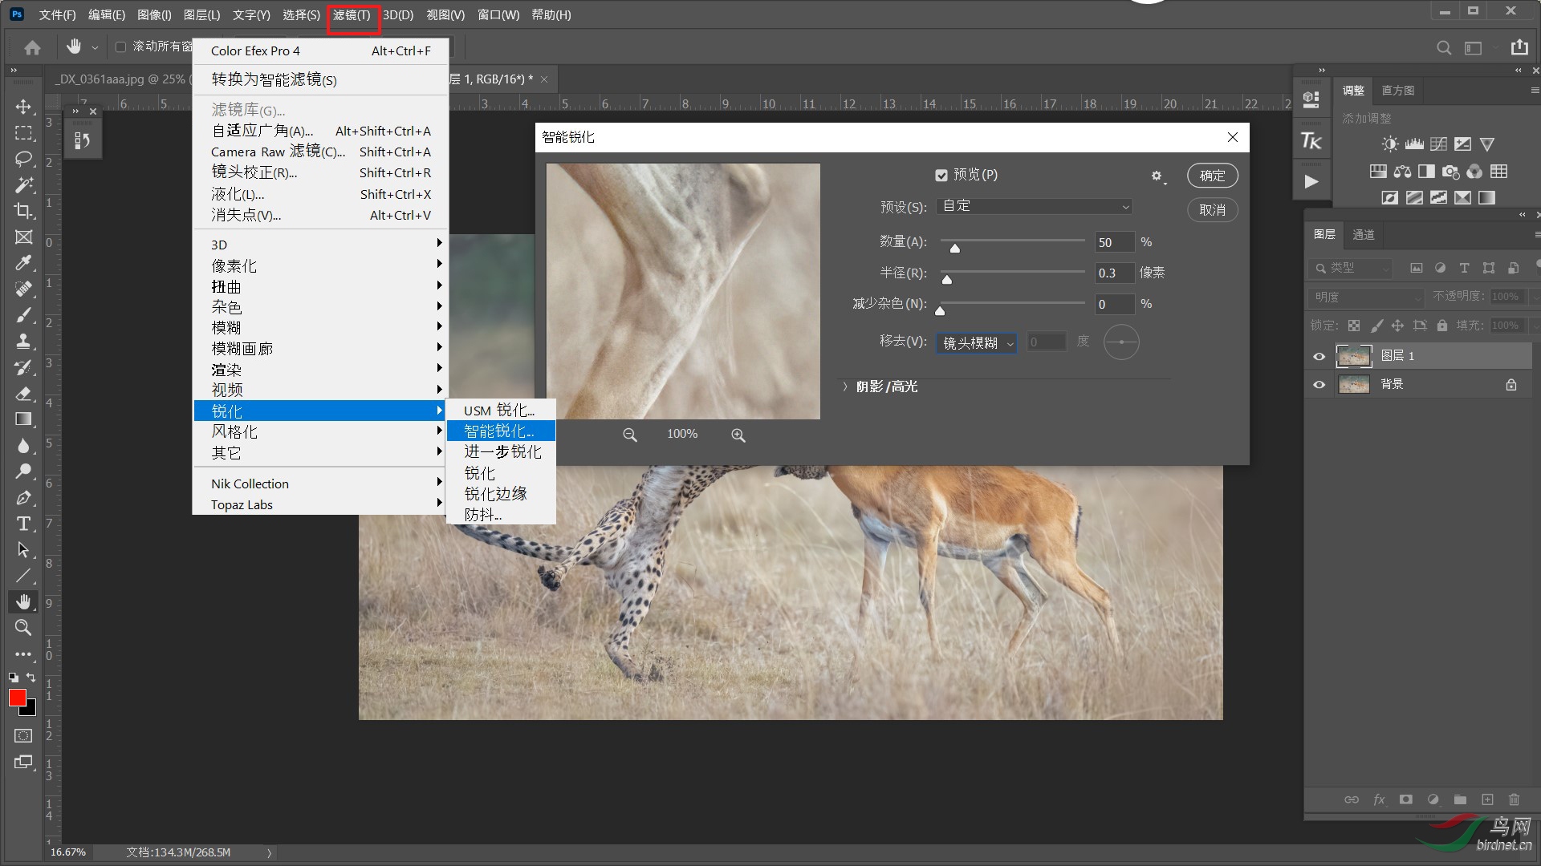Select the Eyedropper tool

tap(23, 263)
